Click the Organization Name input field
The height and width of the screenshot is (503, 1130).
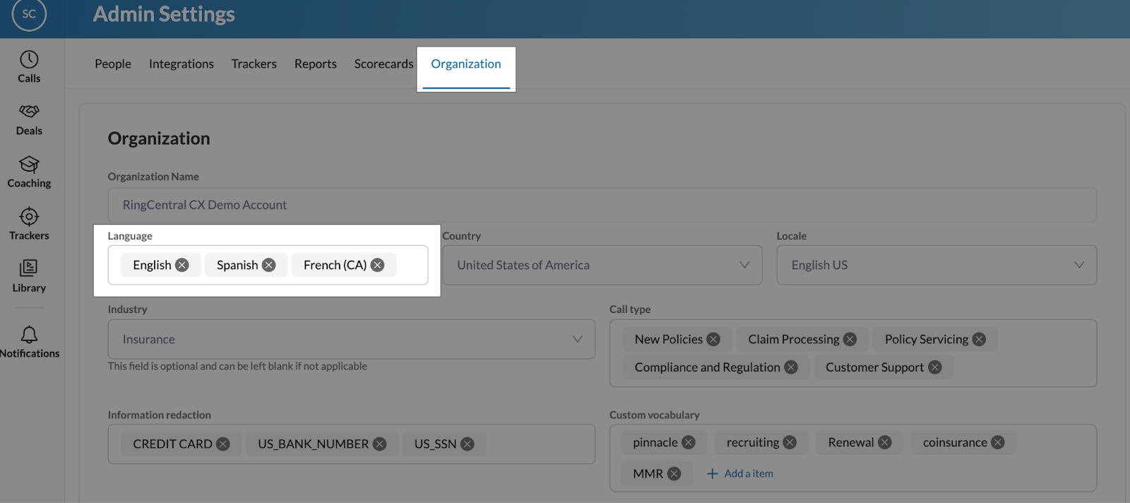coord(602,205)
